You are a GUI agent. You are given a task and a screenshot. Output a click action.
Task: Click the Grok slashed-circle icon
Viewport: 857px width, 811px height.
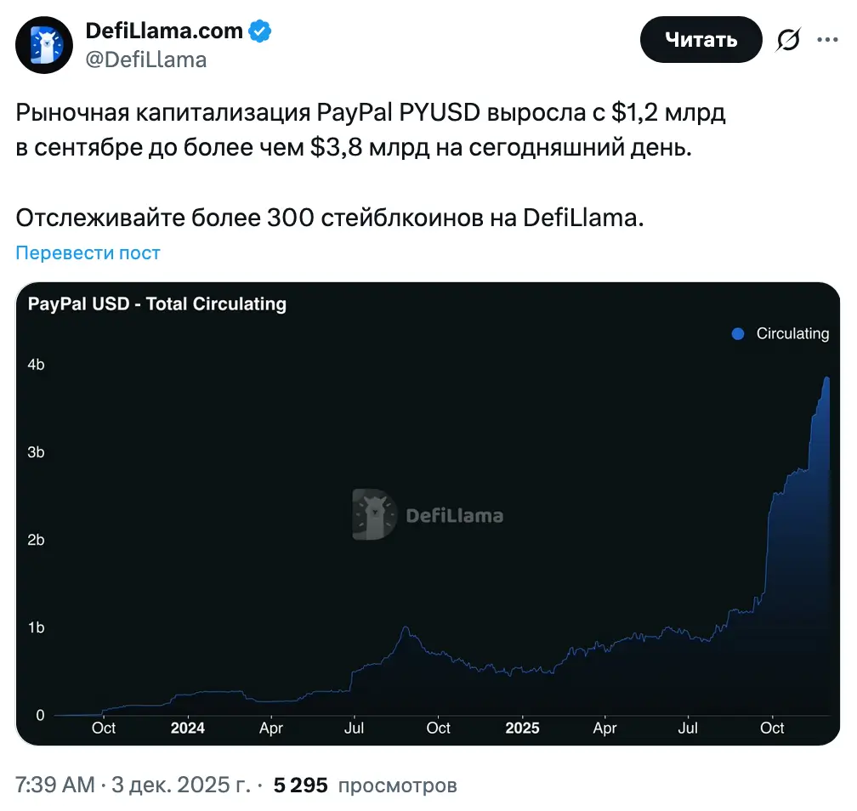788,40
